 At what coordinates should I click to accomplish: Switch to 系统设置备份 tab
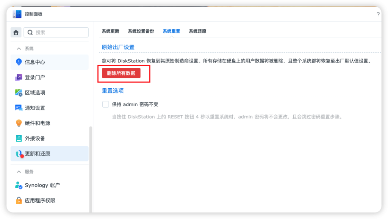pos(141,31)
